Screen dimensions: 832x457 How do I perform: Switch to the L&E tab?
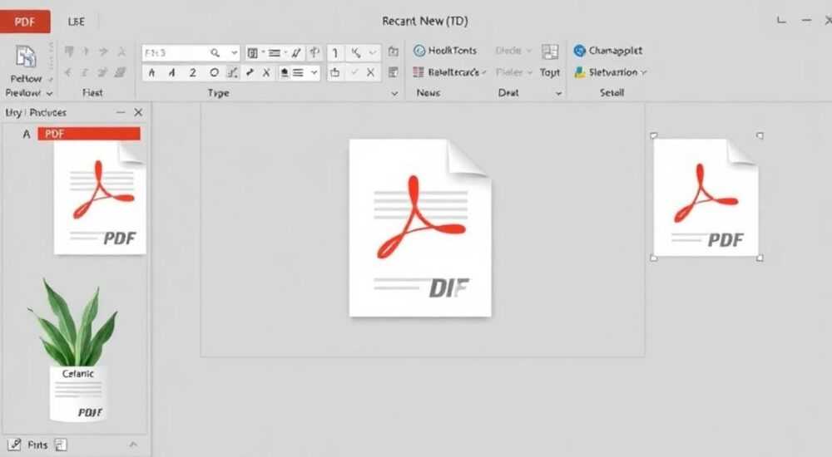point(76,22)
